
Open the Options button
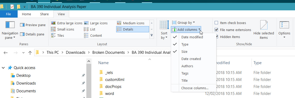click(284, 30)
